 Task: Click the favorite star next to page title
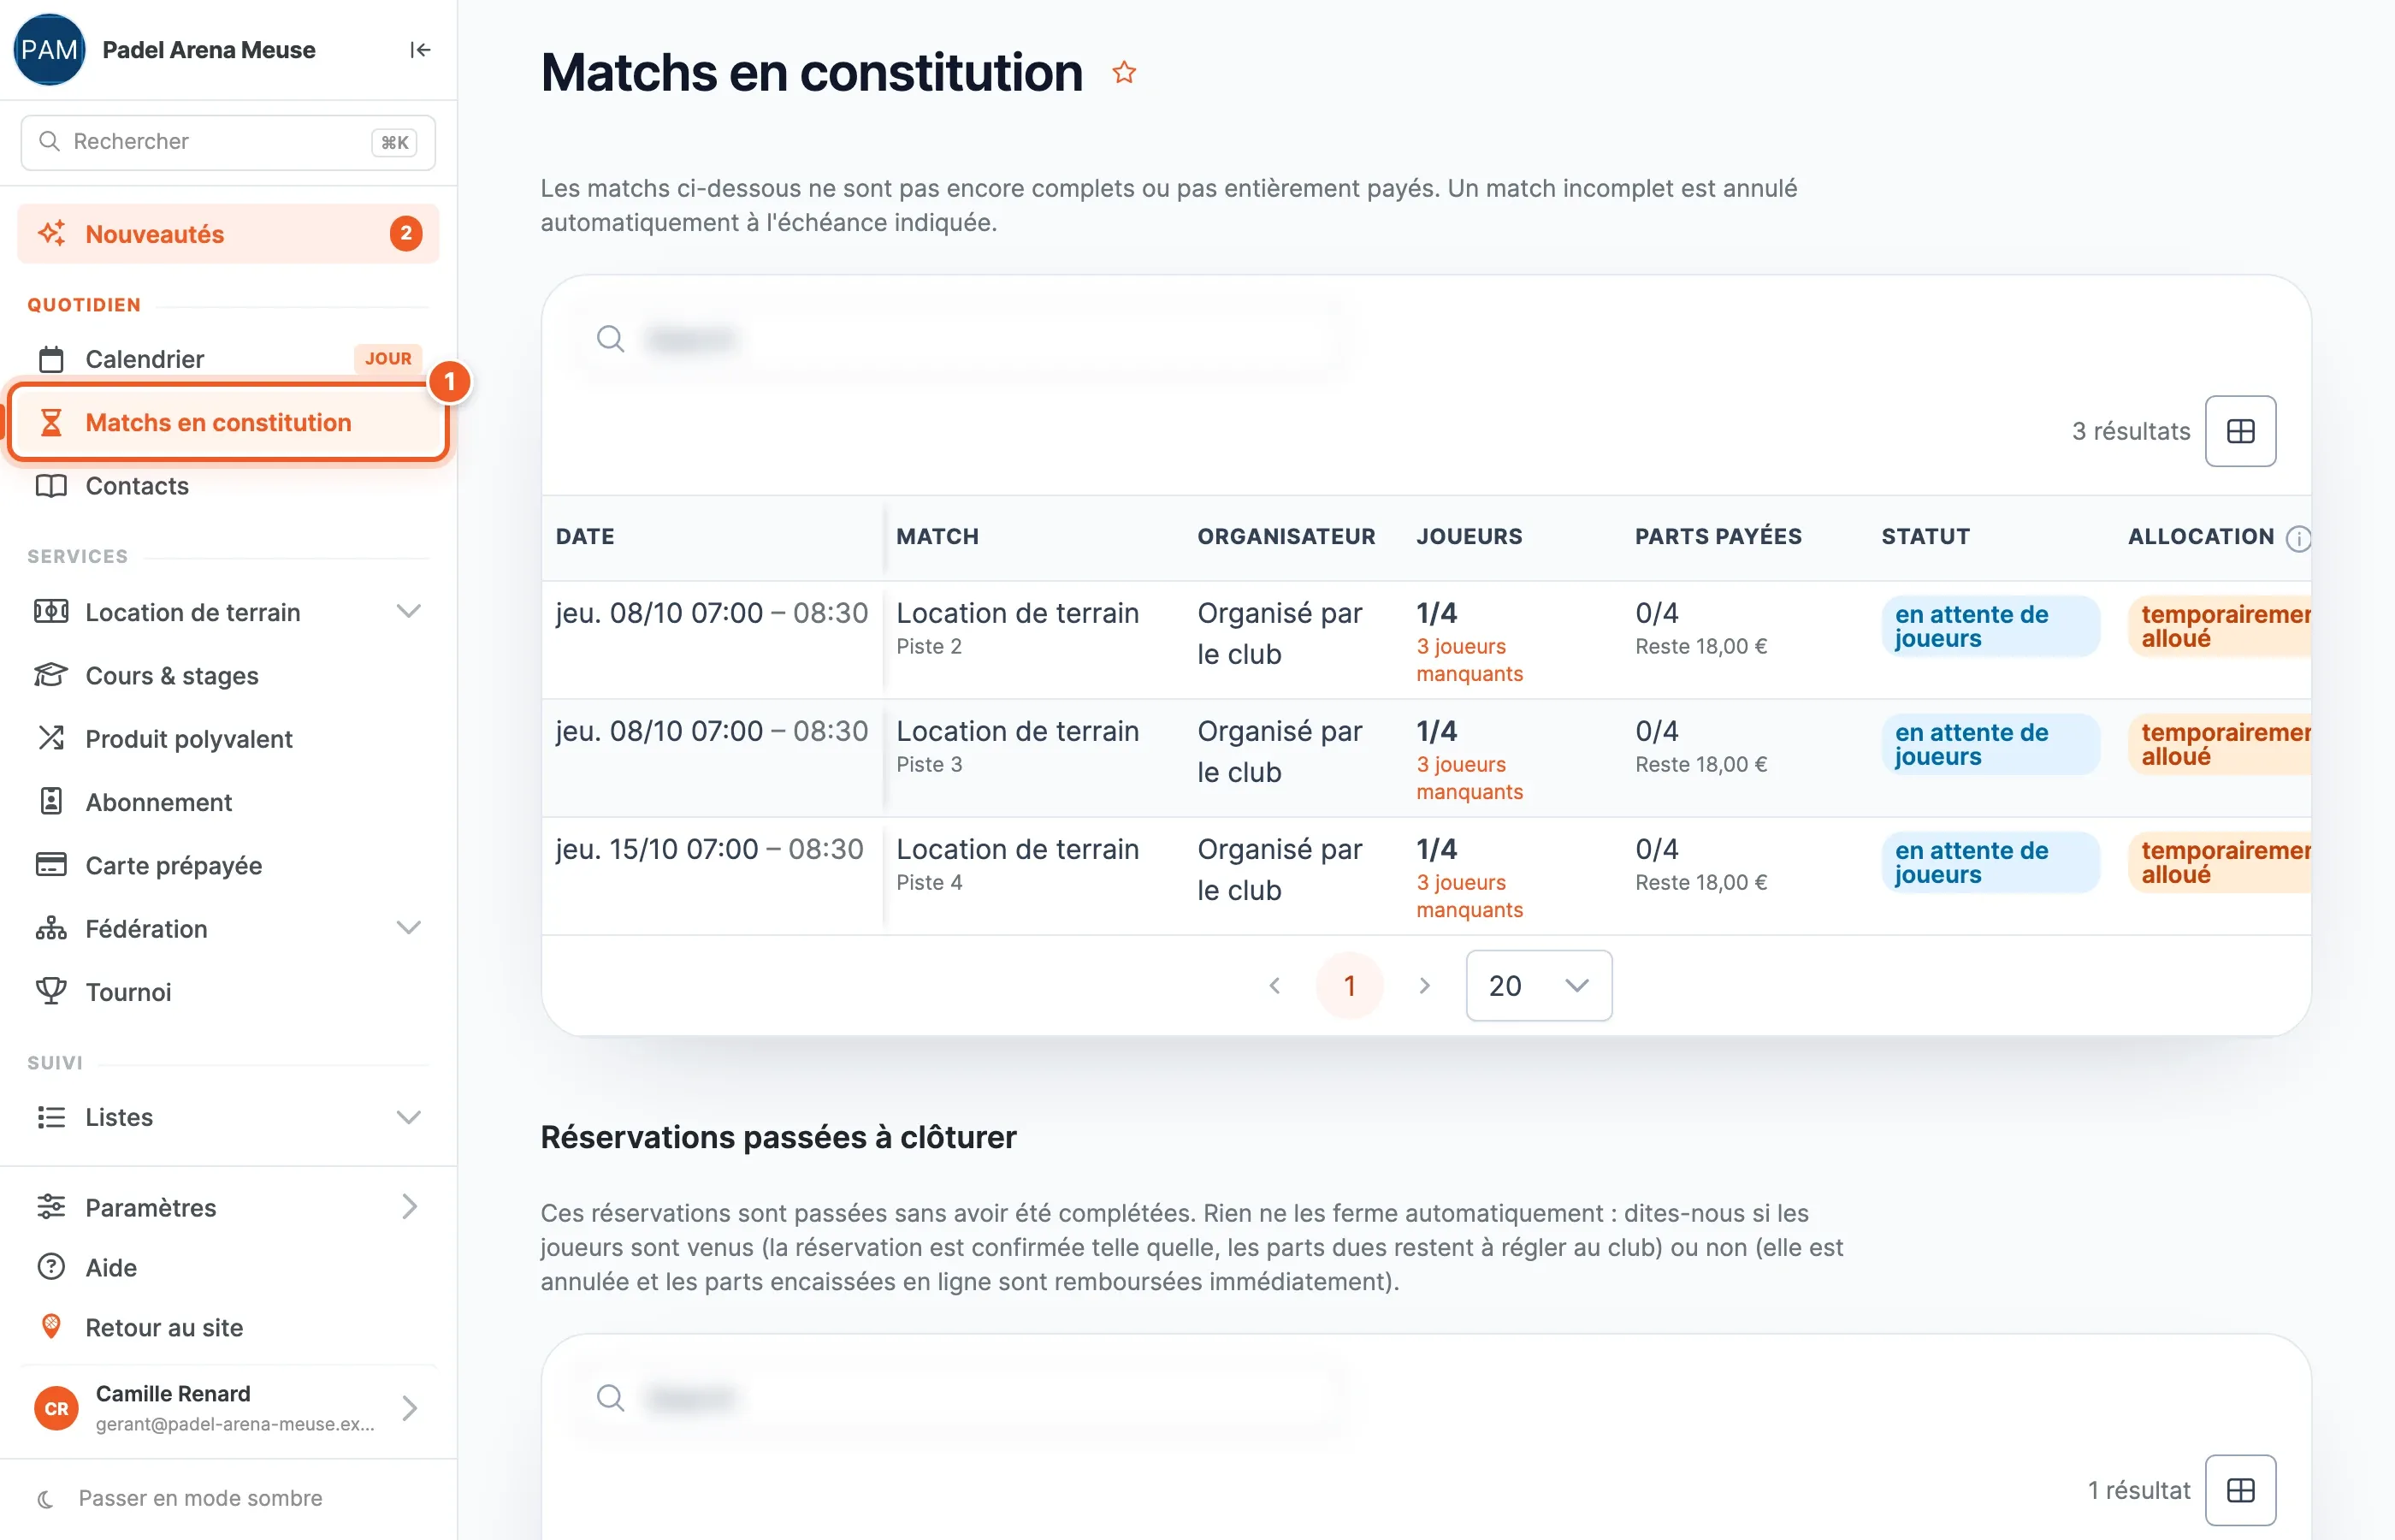click(x=1125, y=72)
